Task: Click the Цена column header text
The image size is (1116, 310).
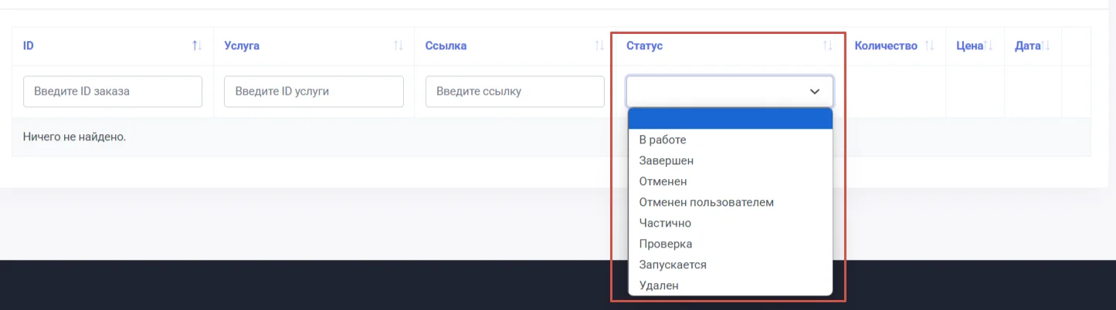Action: [x=968, y=46]
